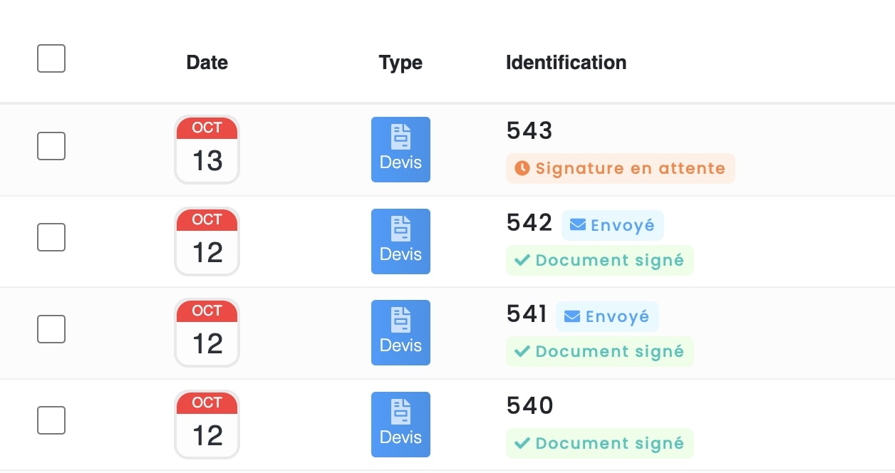This screenshot has height=473, width=895.
Task: Open the Devis icon on row 540
Action: coord(400,424)
